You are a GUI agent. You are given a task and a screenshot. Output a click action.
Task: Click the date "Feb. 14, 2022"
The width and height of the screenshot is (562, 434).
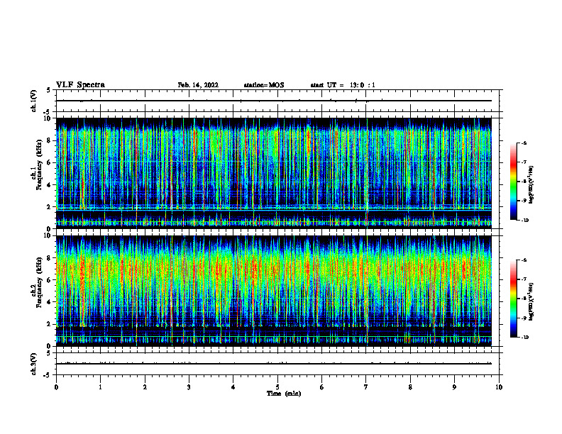tap(198, 85)
